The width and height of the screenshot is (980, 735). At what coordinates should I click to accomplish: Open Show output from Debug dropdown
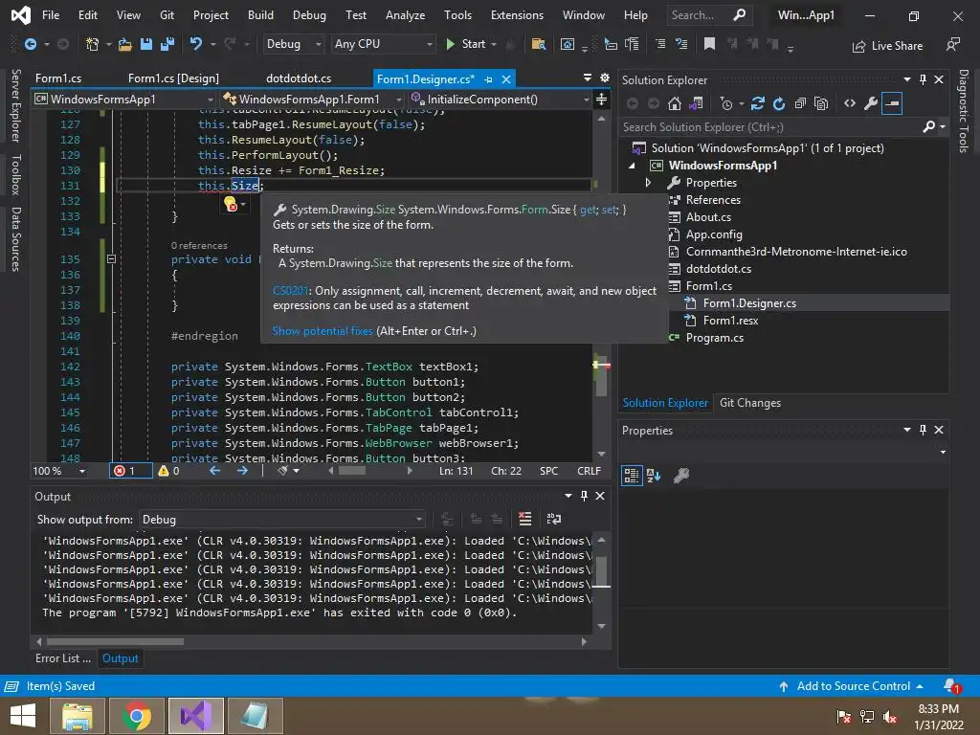(281, 520)
